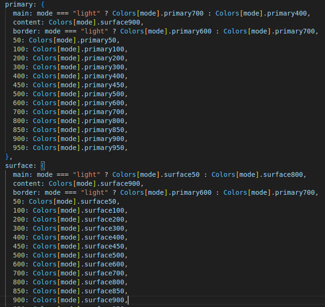
Task: Click the closing brace ending the primary block
Action: click(7, 157)
